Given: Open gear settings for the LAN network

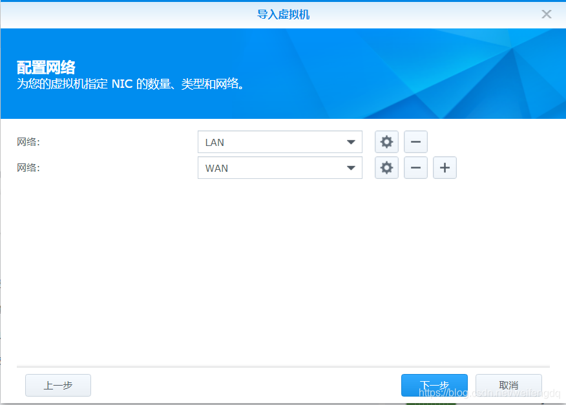Looking at the screenshot, I should click(386, 141).
